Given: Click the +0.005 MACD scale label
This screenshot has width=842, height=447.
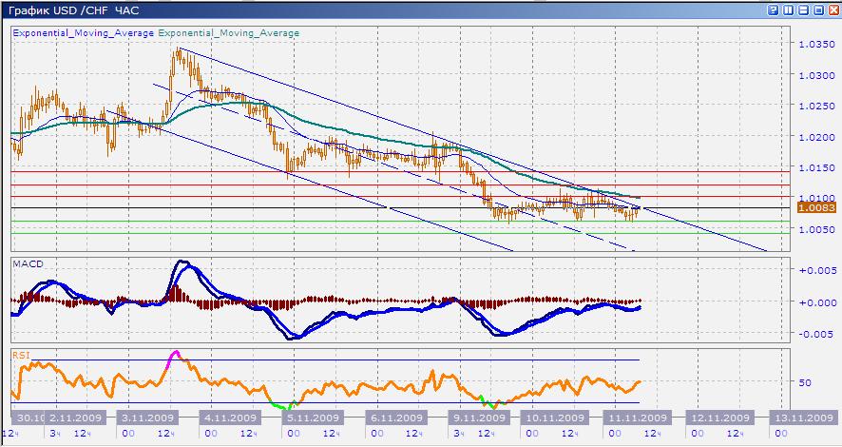Looking at the screenshot, I should 816,271.
